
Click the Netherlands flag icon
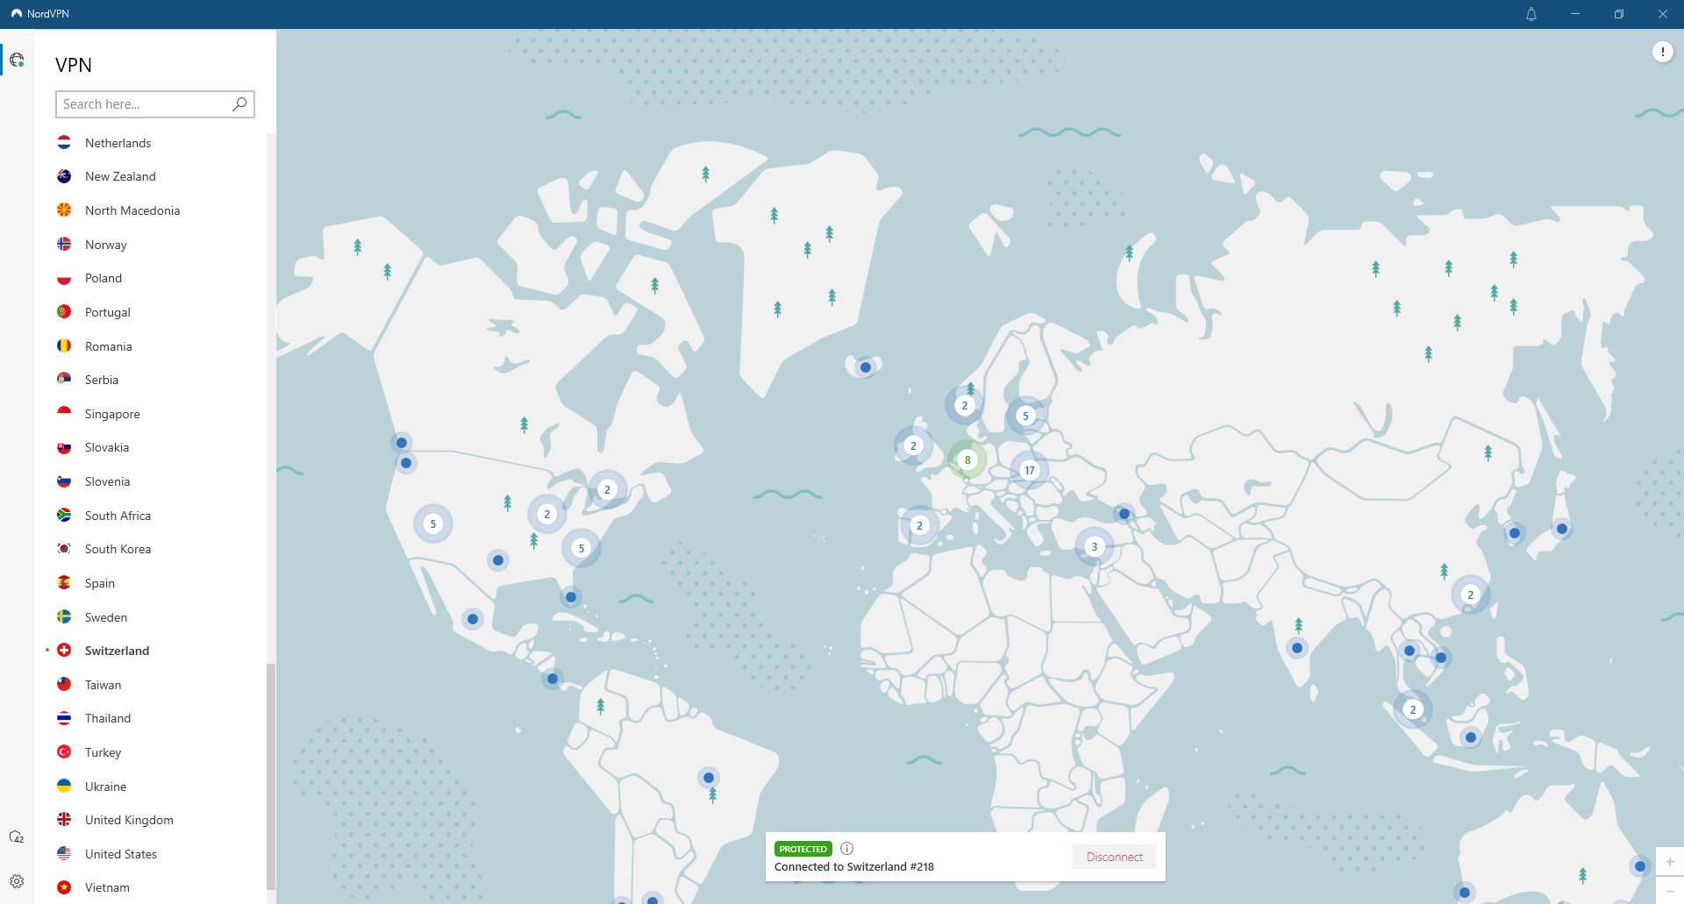[64, 143]
